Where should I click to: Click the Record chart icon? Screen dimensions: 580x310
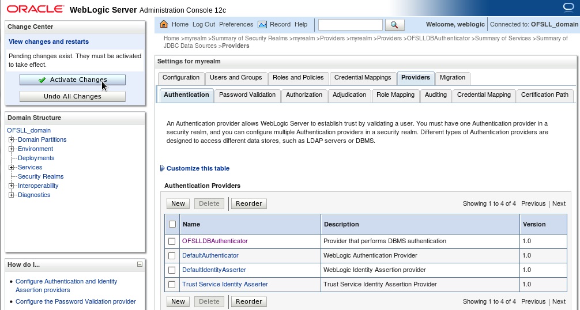tap(262, 24)
